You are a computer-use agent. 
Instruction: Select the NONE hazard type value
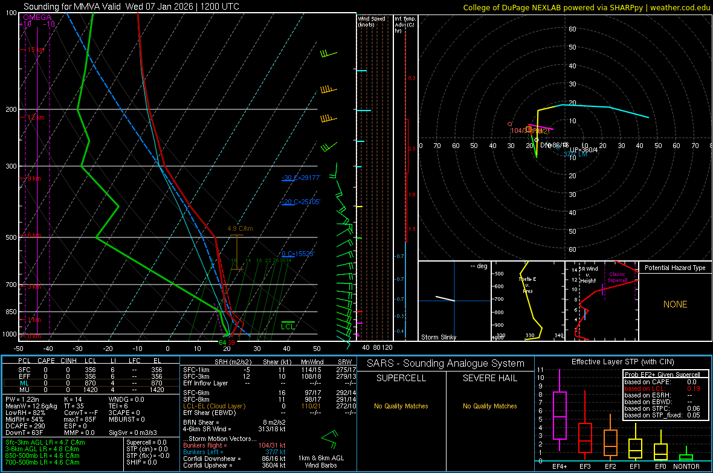[x=675, y=304]
